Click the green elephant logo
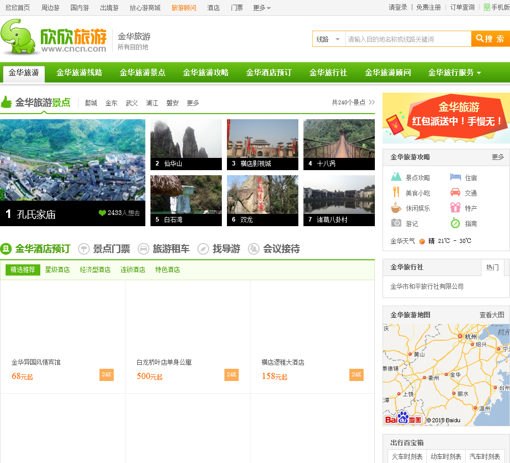The width and height of the screenshot is (510, 463). pyautogui.click(x=18, y=36)
